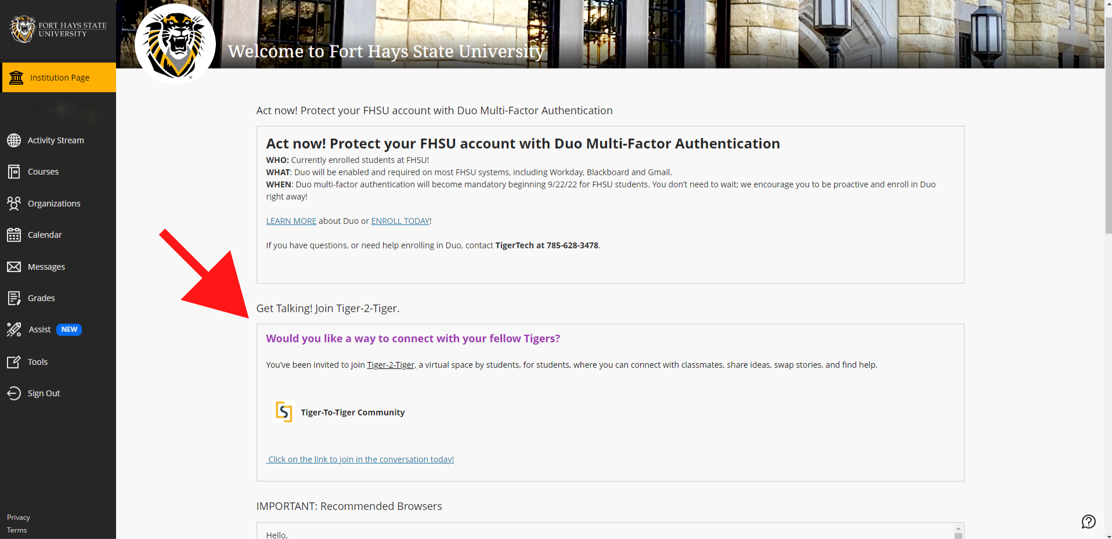Image resolution: width=1112 pixels, height=539 pixels.
Task: Open Messages from the sidebar
Action: [46, 267]
